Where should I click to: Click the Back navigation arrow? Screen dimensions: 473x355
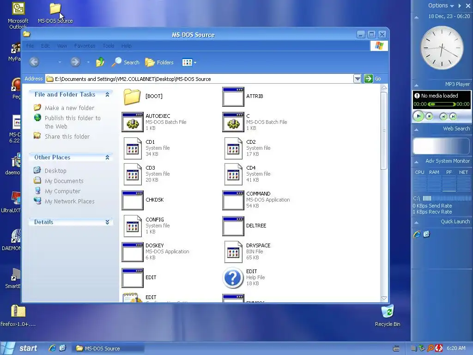coord(34,62)
